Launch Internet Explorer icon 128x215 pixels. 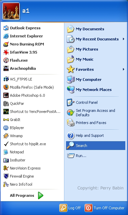pyautogui.click(x=6, y=36)
